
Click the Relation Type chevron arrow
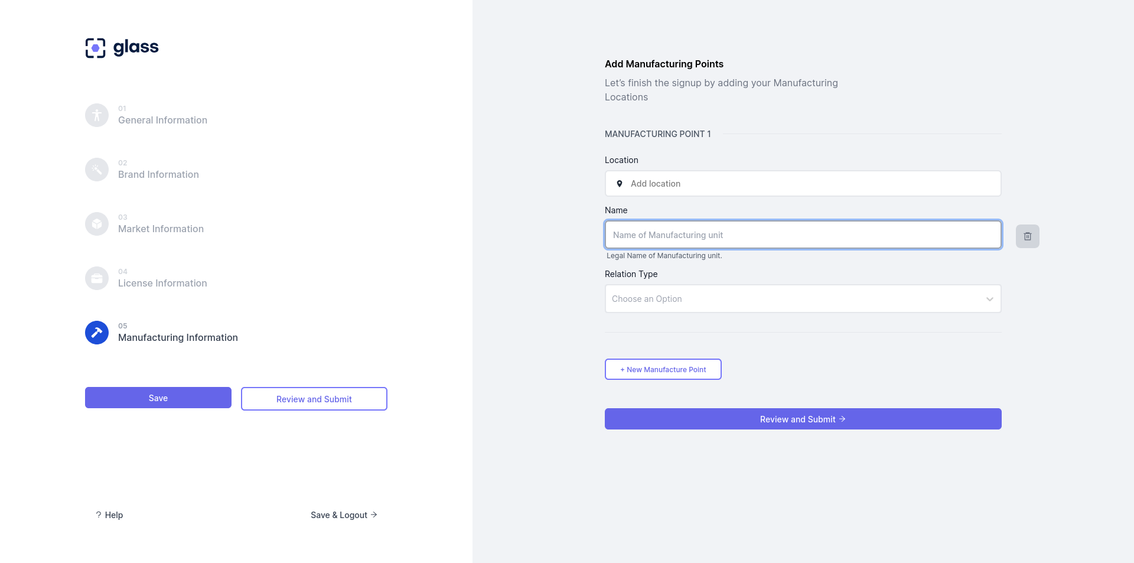(990, 299)
